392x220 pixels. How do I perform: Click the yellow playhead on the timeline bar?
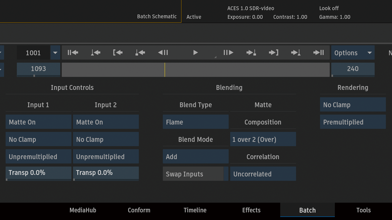tap(165, 70)
